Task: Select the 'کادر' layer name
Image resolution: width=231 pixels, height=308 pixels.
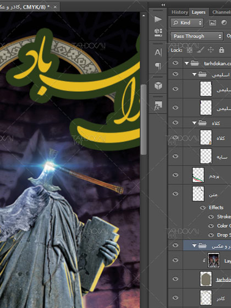Action: [x=221, y=299]
